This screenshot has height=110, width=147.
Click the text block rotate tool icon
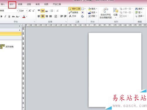point(83,16)
